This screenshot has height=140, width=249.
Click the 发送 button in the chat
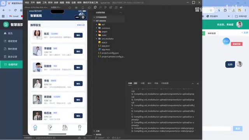[238, 129]
